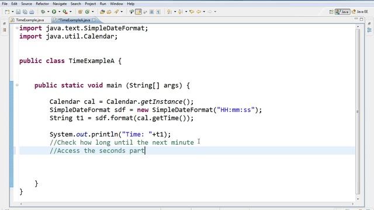Open the Window menu

[x=116, y=4]
